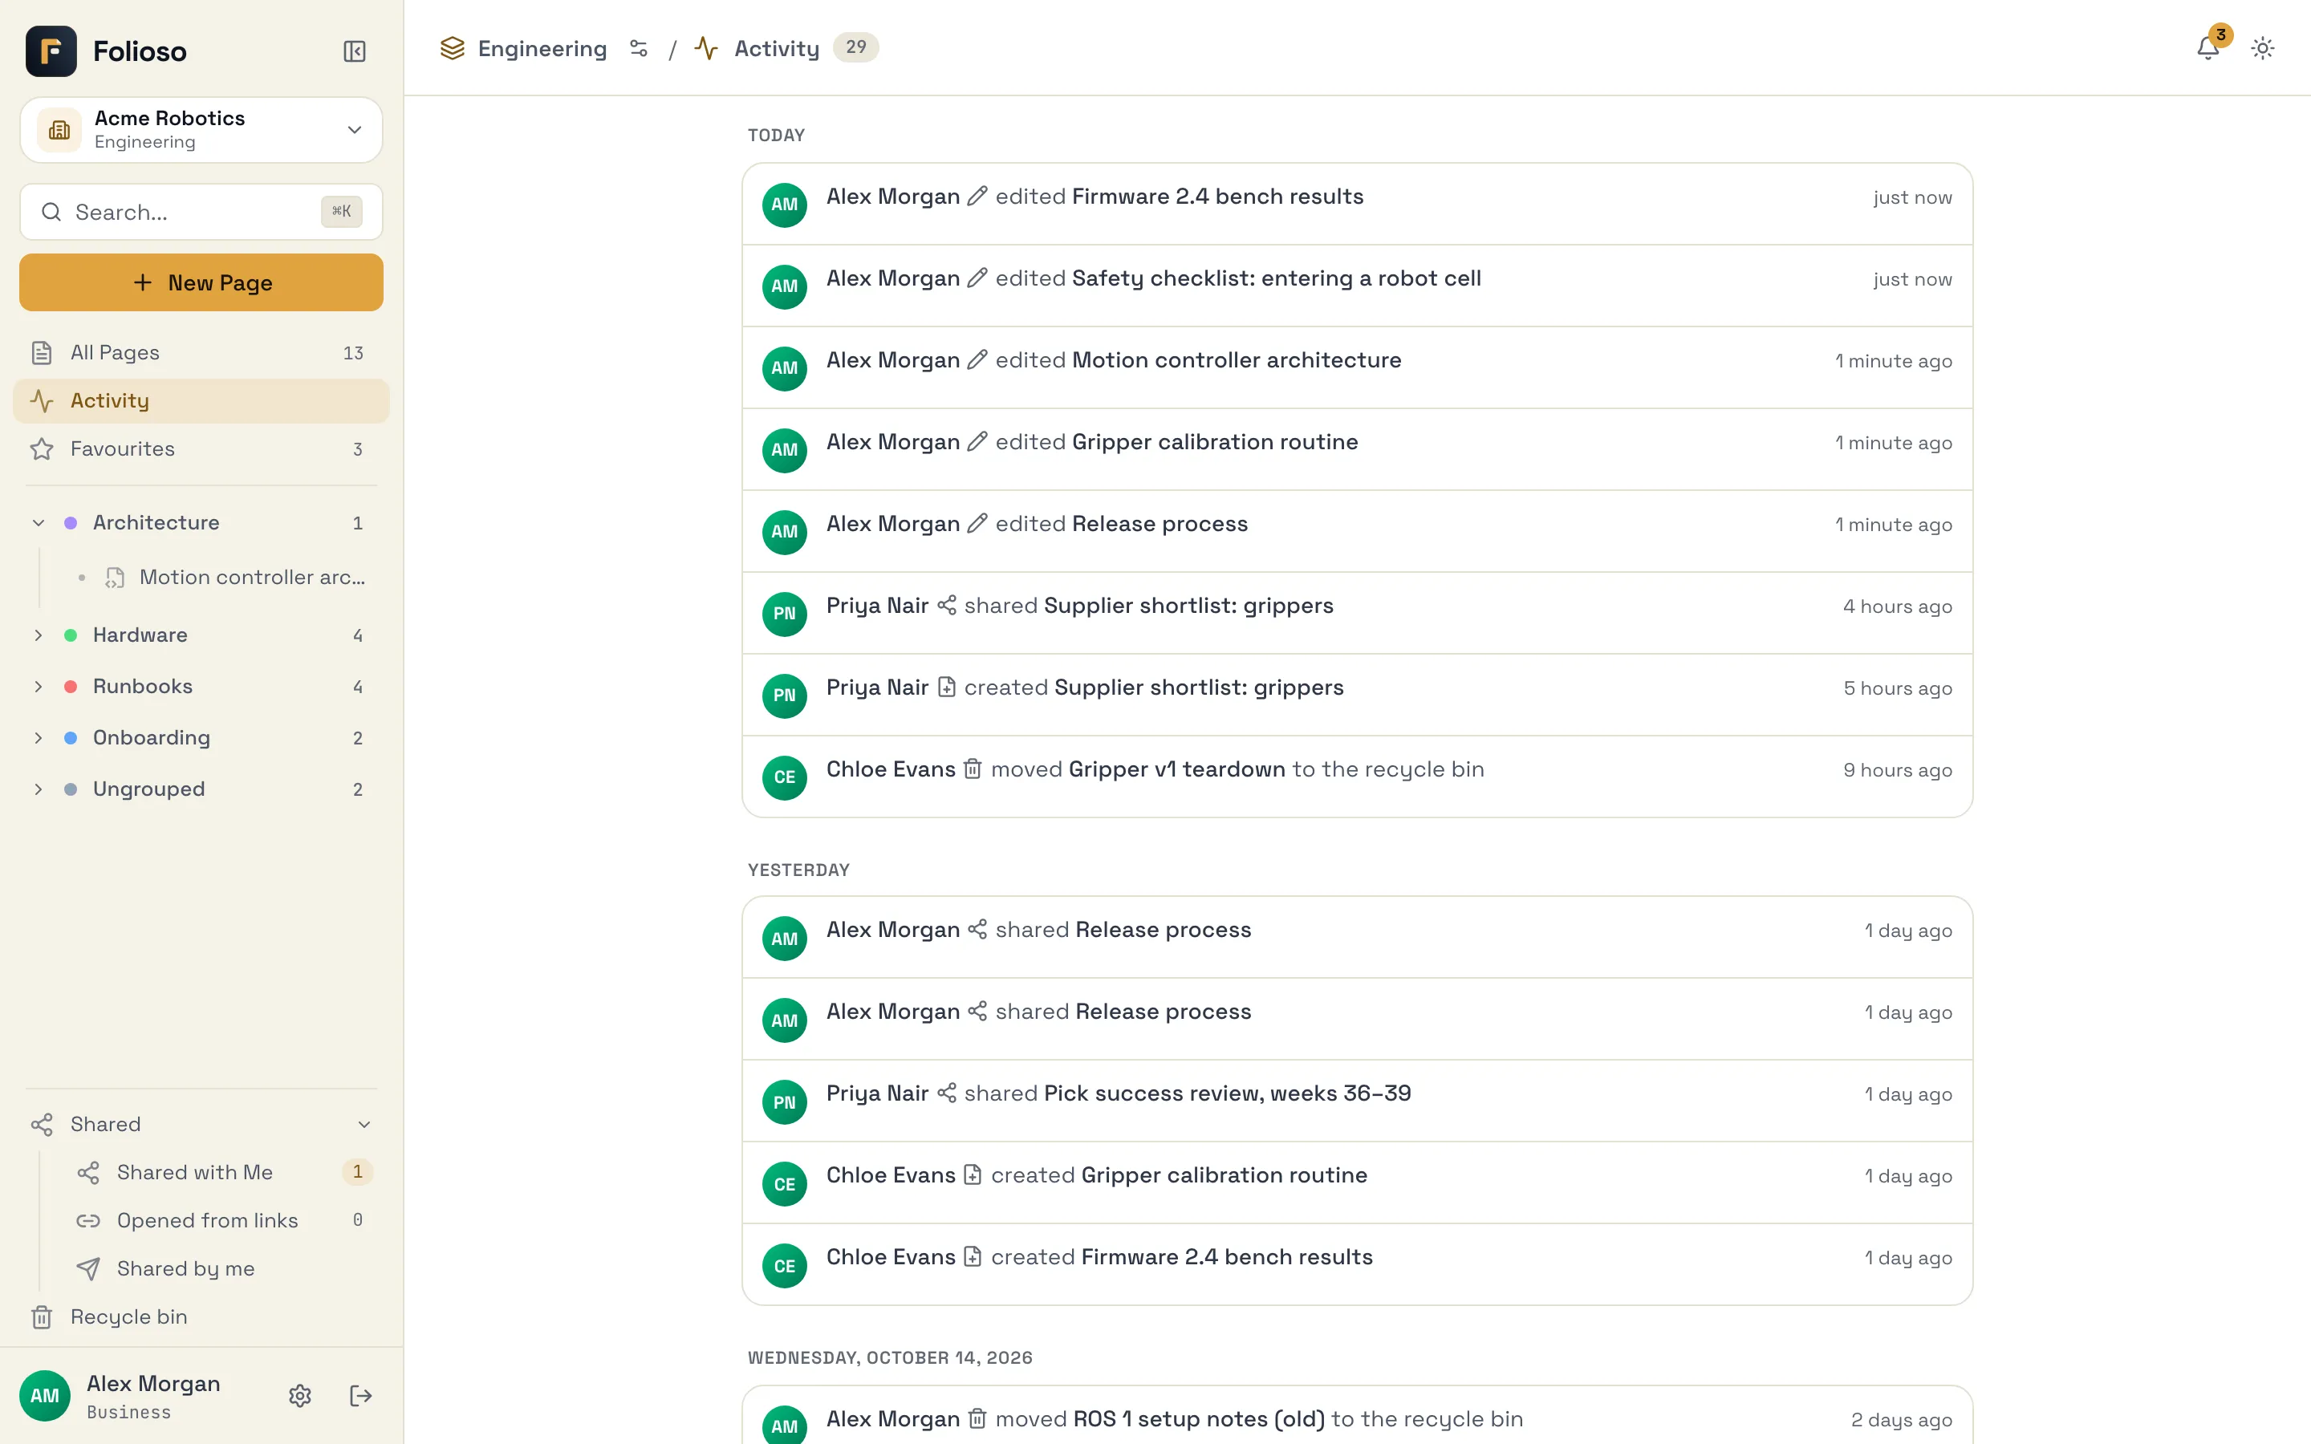Open Favourites list

click(x=201, y=448)
